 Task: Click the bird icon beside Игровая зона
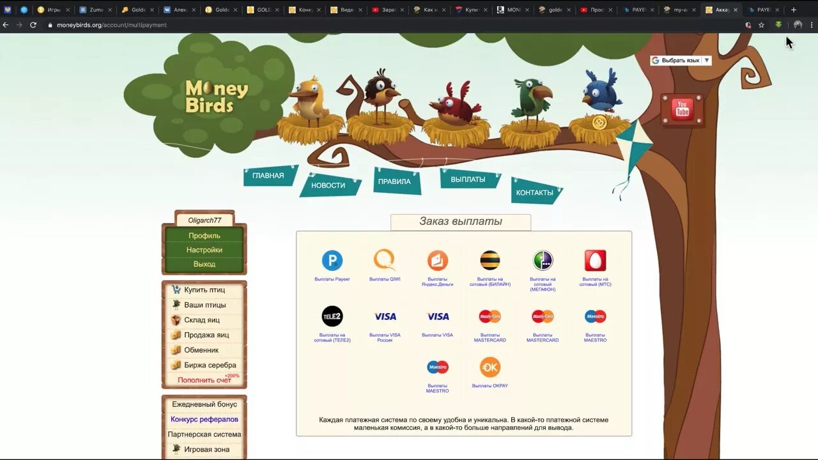[x=176, y=449]
